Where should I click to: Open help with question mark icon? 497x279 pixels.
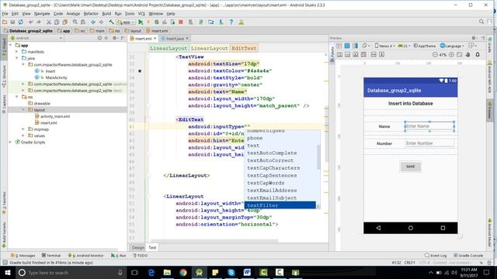tap(231, 22)
